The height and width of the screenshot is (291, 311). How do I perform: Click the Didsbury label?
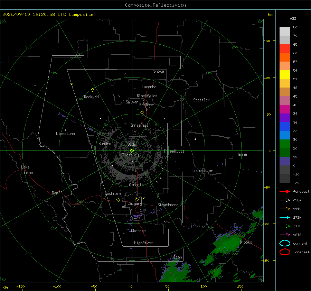(x=130, y=155)
